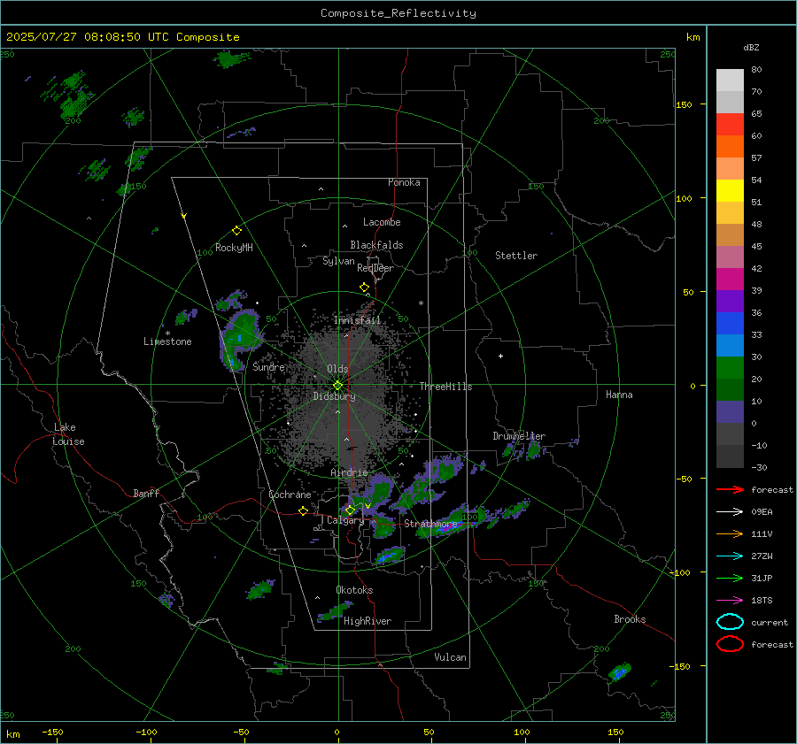Select the 80 dBZ light grey swatch
This screenshot has width=797, height=744.
730,80
